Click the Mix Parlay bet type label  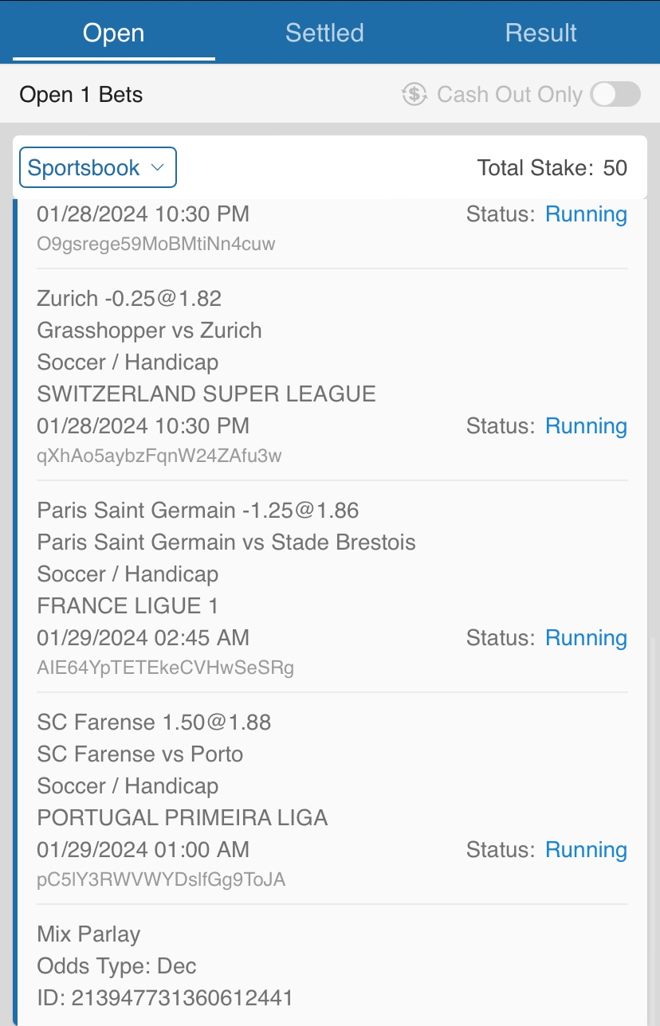click(88, 934)
